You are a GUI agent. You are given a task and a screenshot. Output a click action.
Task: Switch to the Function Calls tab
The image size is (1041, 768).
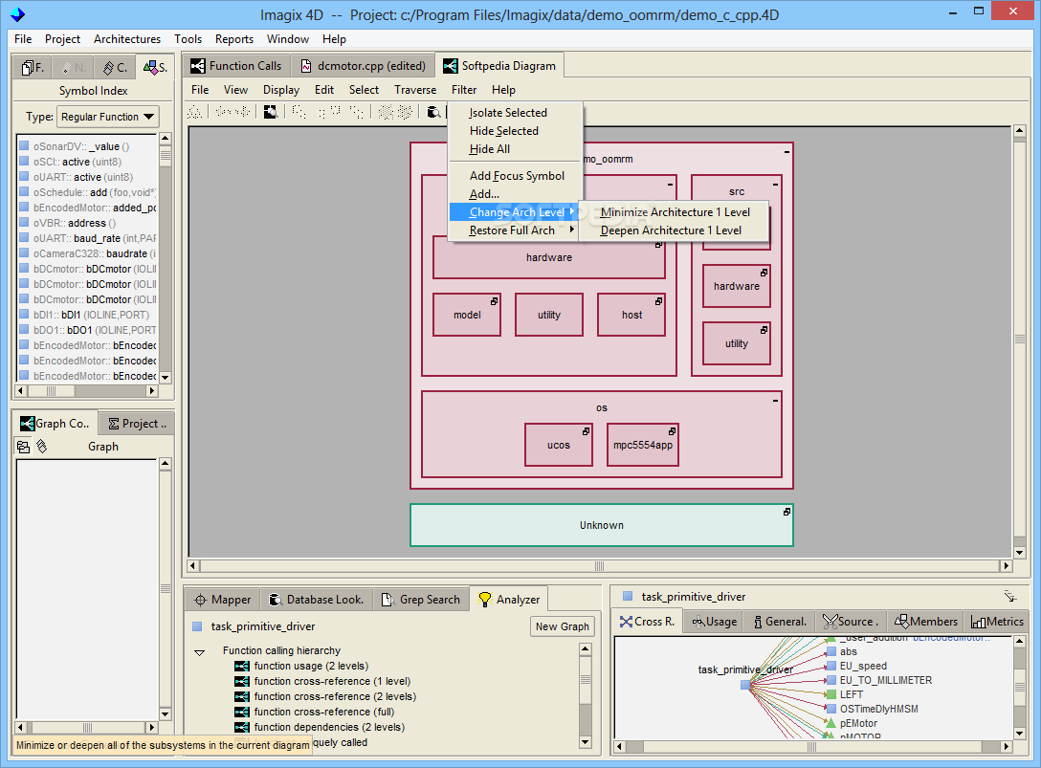point(236,66)
